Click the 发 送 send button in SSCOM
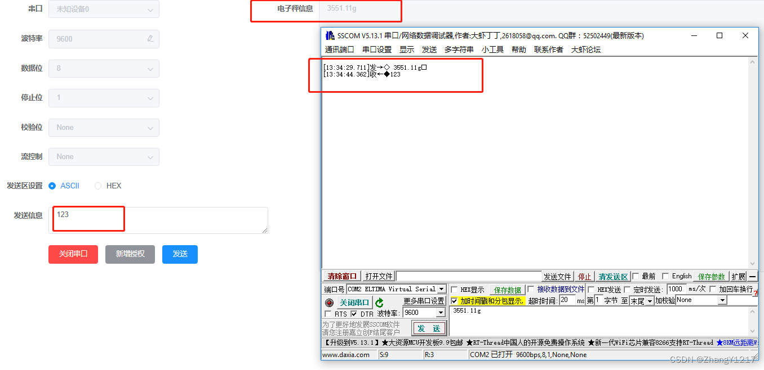The width and height of the screenshot is (764, 370). 429,328
